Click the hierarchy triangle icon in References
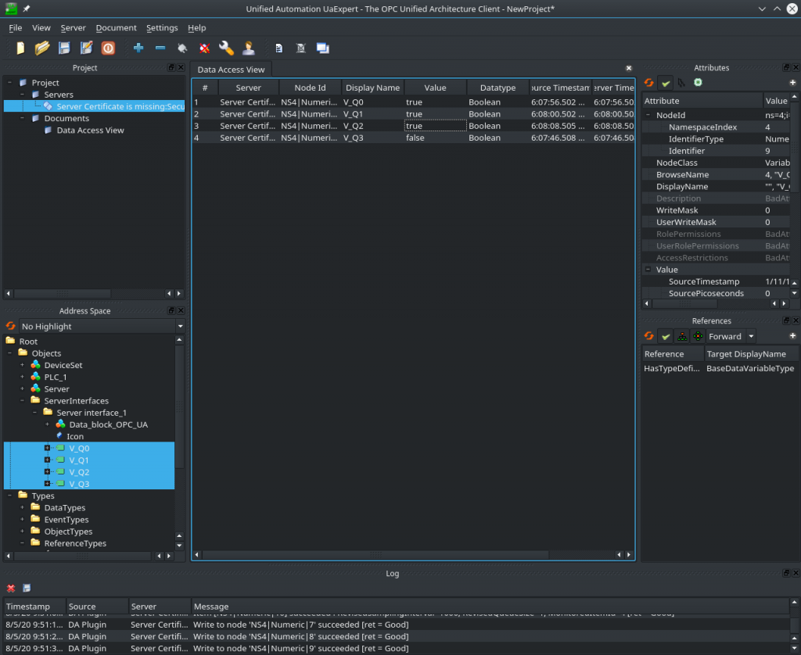Viewport: 801px width, 655px height. (x=682, y=336)
